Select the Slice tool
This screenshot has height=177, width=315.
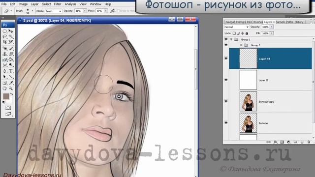pyautogui.click(x=11, y=42)
